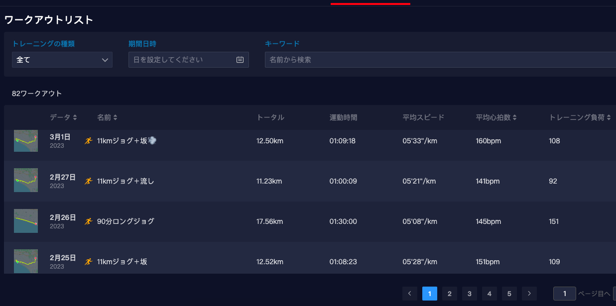Click the keyword search field
This screenshot has width=616, height=306.
coord(440,60)
